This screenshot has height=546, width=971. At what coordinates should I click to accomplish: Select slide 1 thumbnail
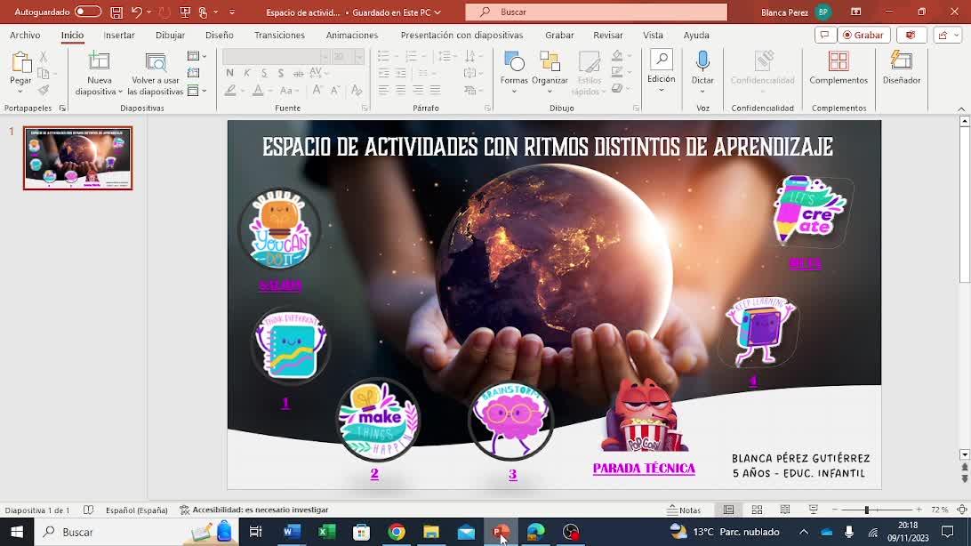pyautogui.click(x=78, y=158)
